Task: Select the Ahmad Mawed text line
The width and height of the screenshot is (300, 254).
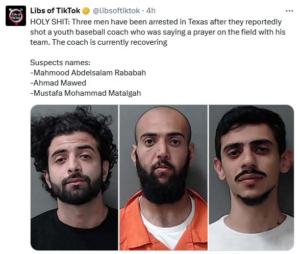Action: pyautogui.click(x=58, y=83)
